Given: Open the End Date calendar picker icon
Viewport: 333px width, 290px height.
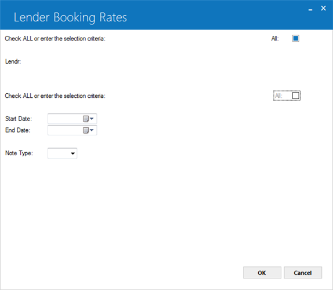Looking at the screenshot, I should (x=86, y=130).
